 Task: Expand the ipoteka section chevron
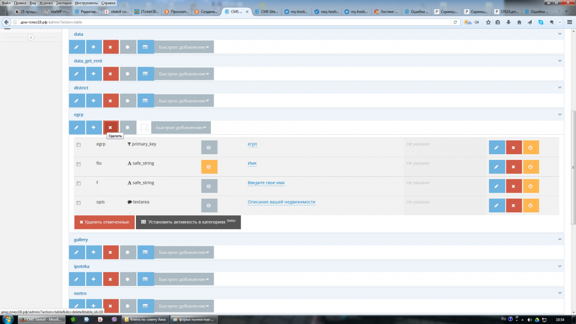point(559,266)
